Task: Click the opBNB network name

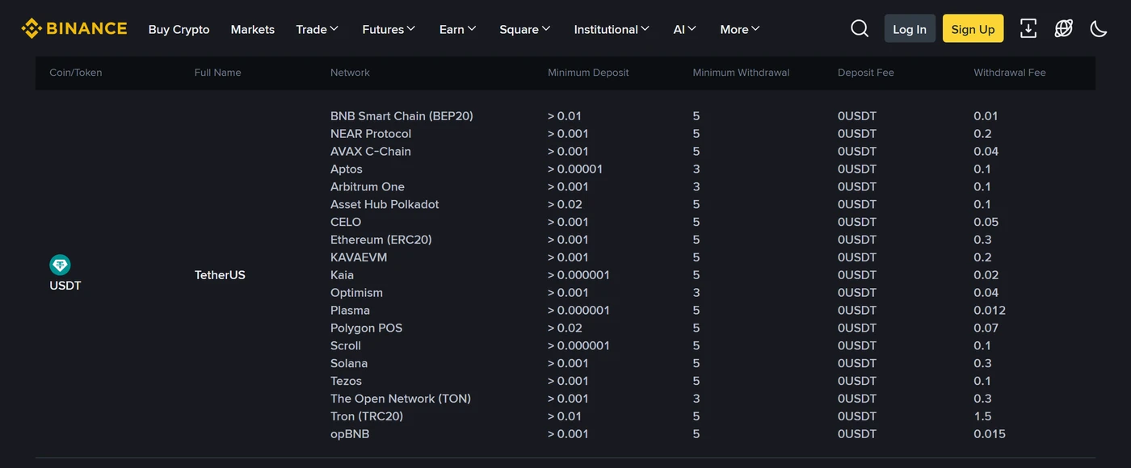Action: [350, 434]
